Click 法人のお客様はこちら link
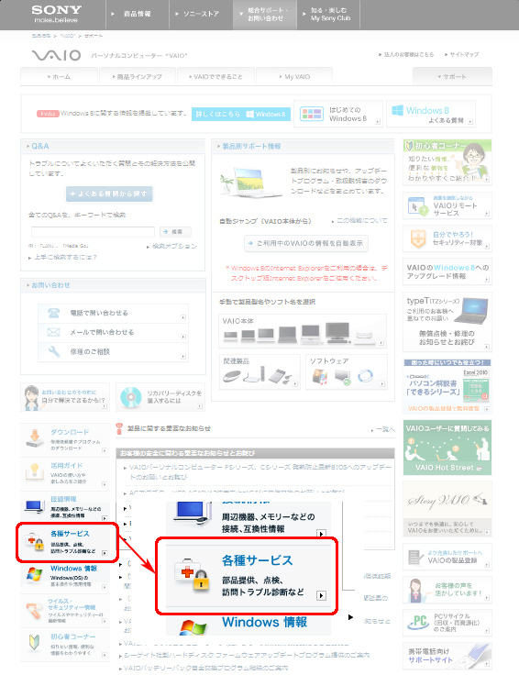The width and height of the screenshot is (519, 675). click(x=406, y=55)
